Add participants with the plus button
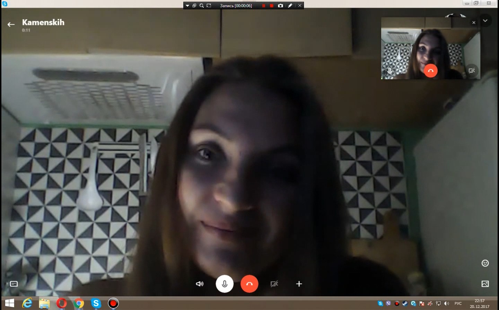This screenshot has width=499, height=310. point(299,284)
